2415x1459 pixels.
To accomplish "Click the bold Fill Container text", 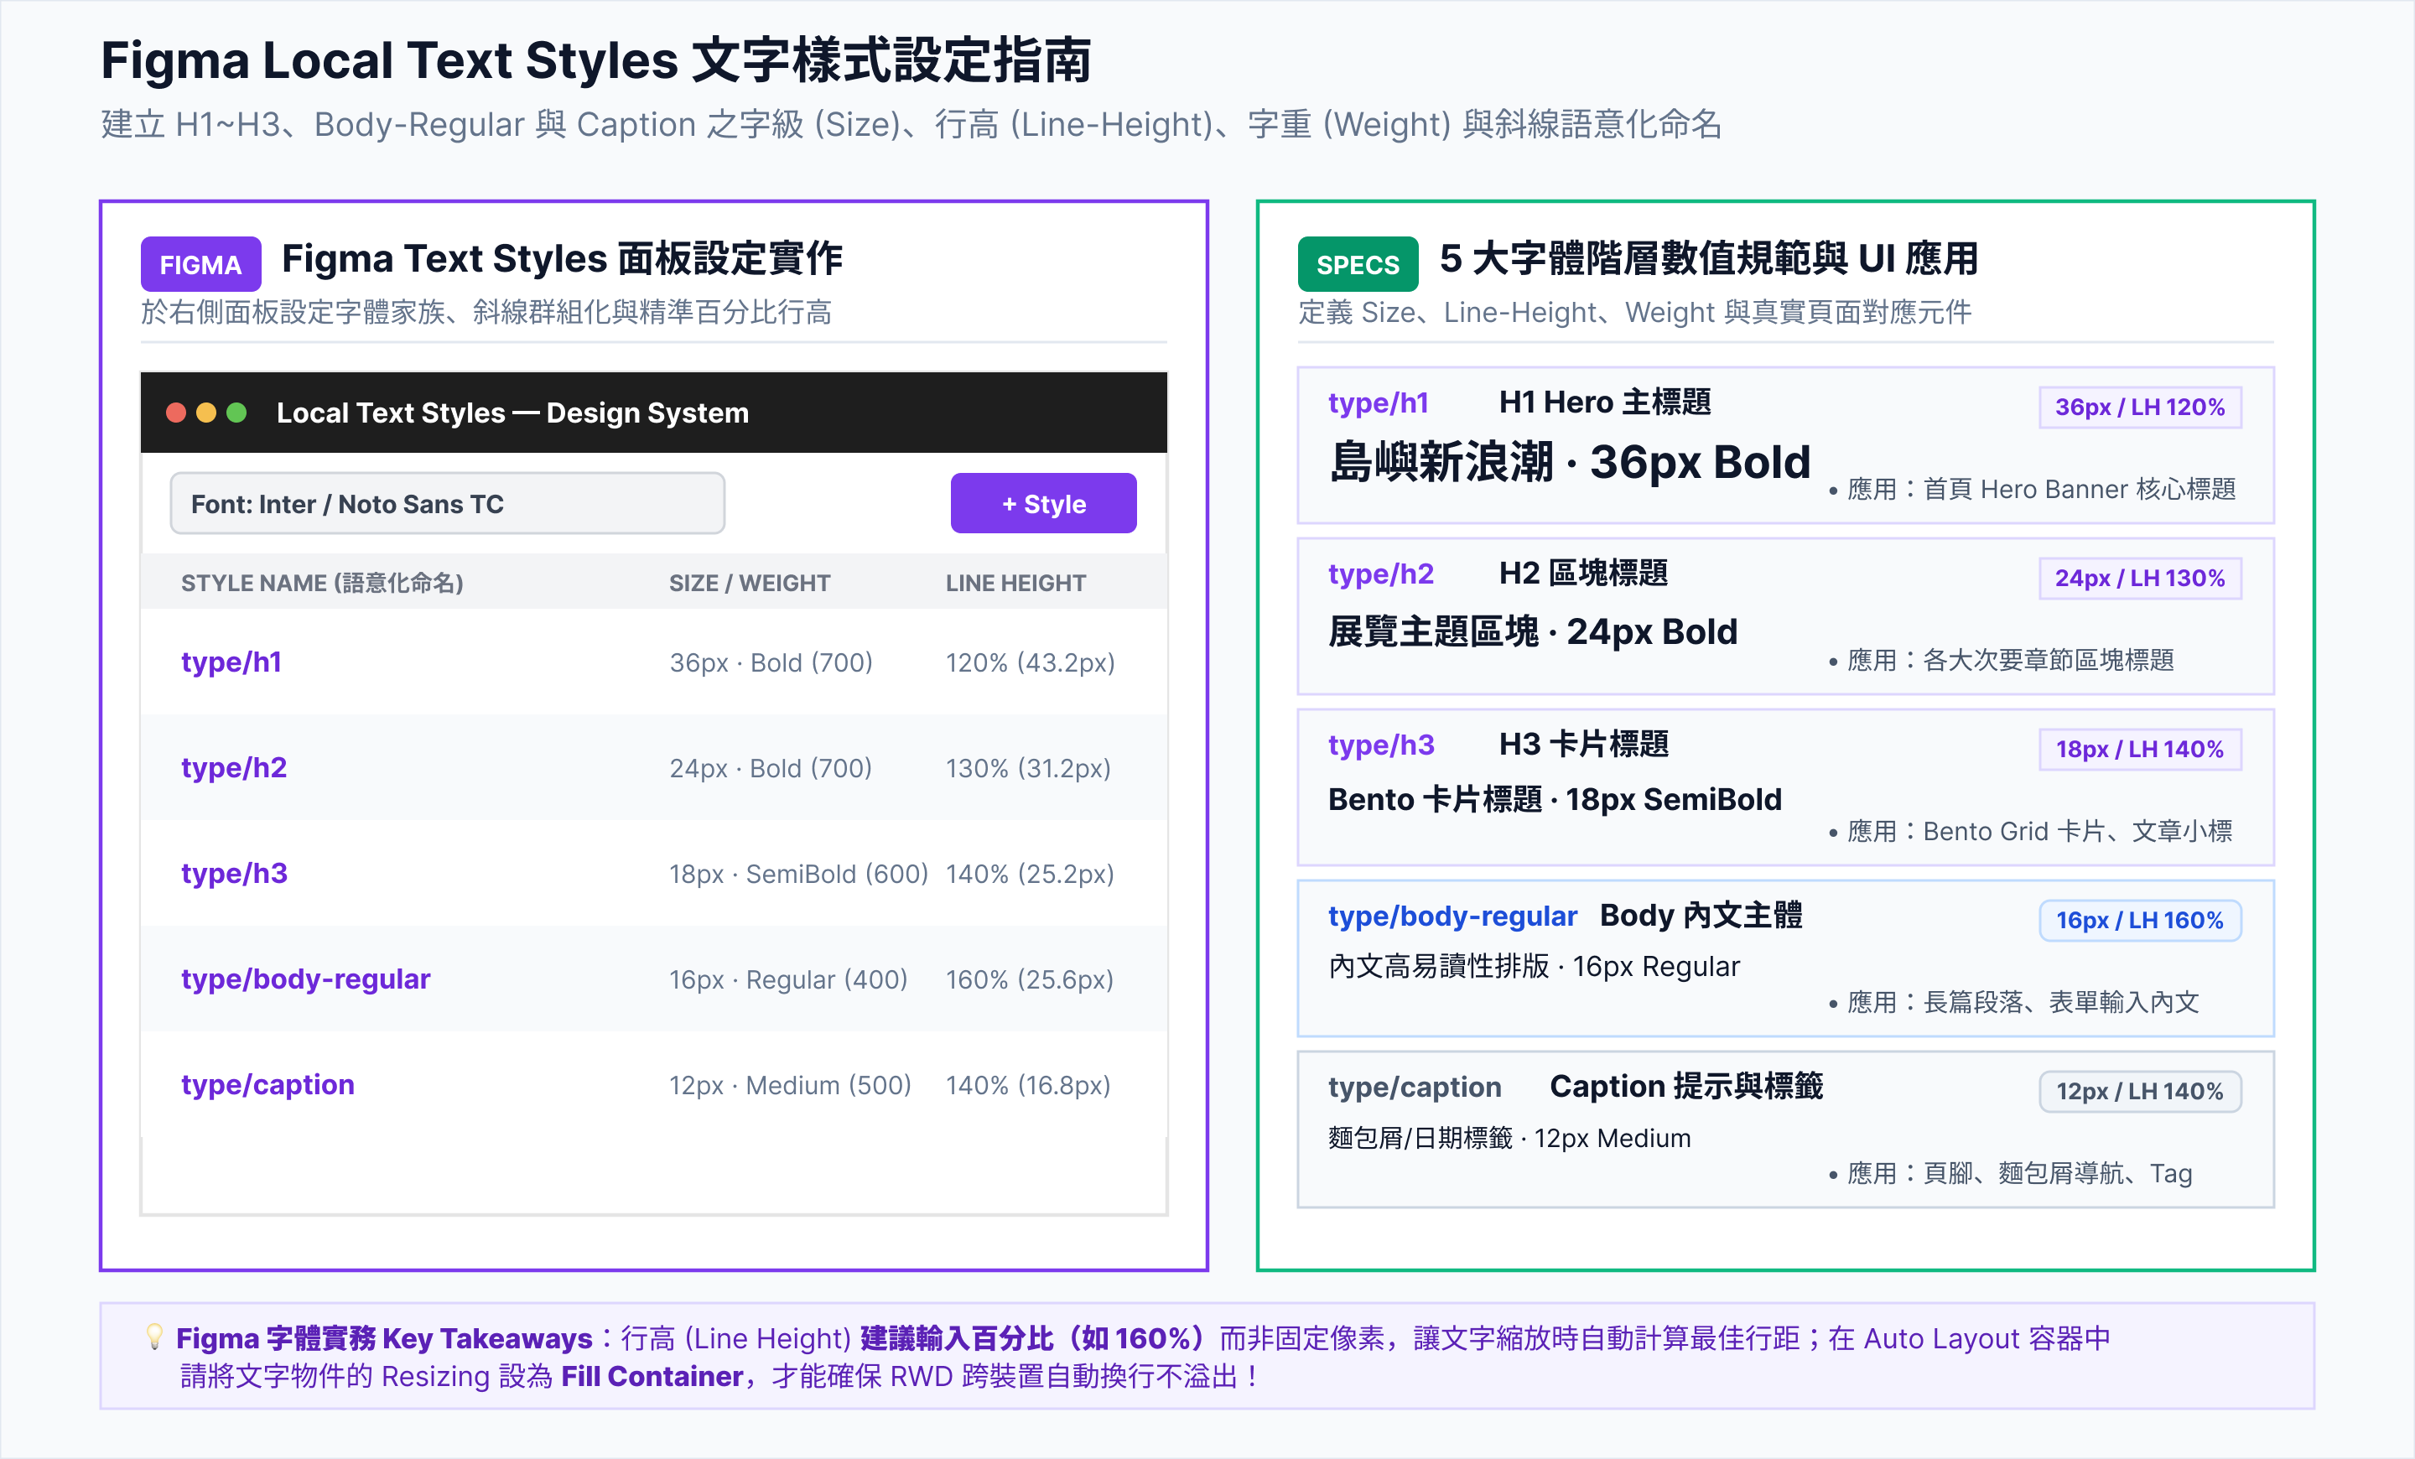I will point(652,1376).
